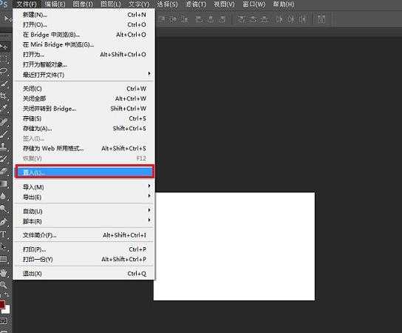Screen dimensions: 402x333
Task: Select the Eraser tool
Action: tap(4, 171)
